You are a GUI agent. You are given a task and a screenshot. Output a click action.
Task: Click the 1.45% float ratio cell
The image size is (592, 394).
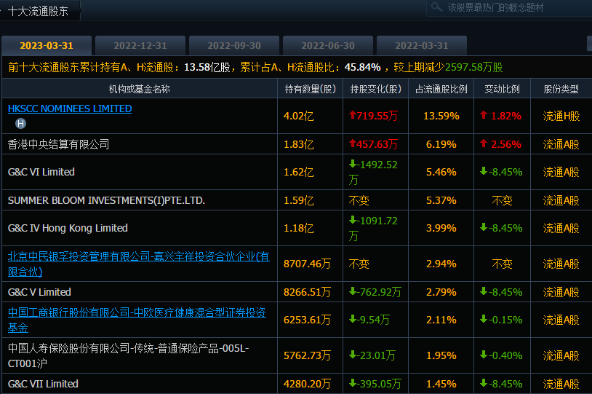pos(441,384)
